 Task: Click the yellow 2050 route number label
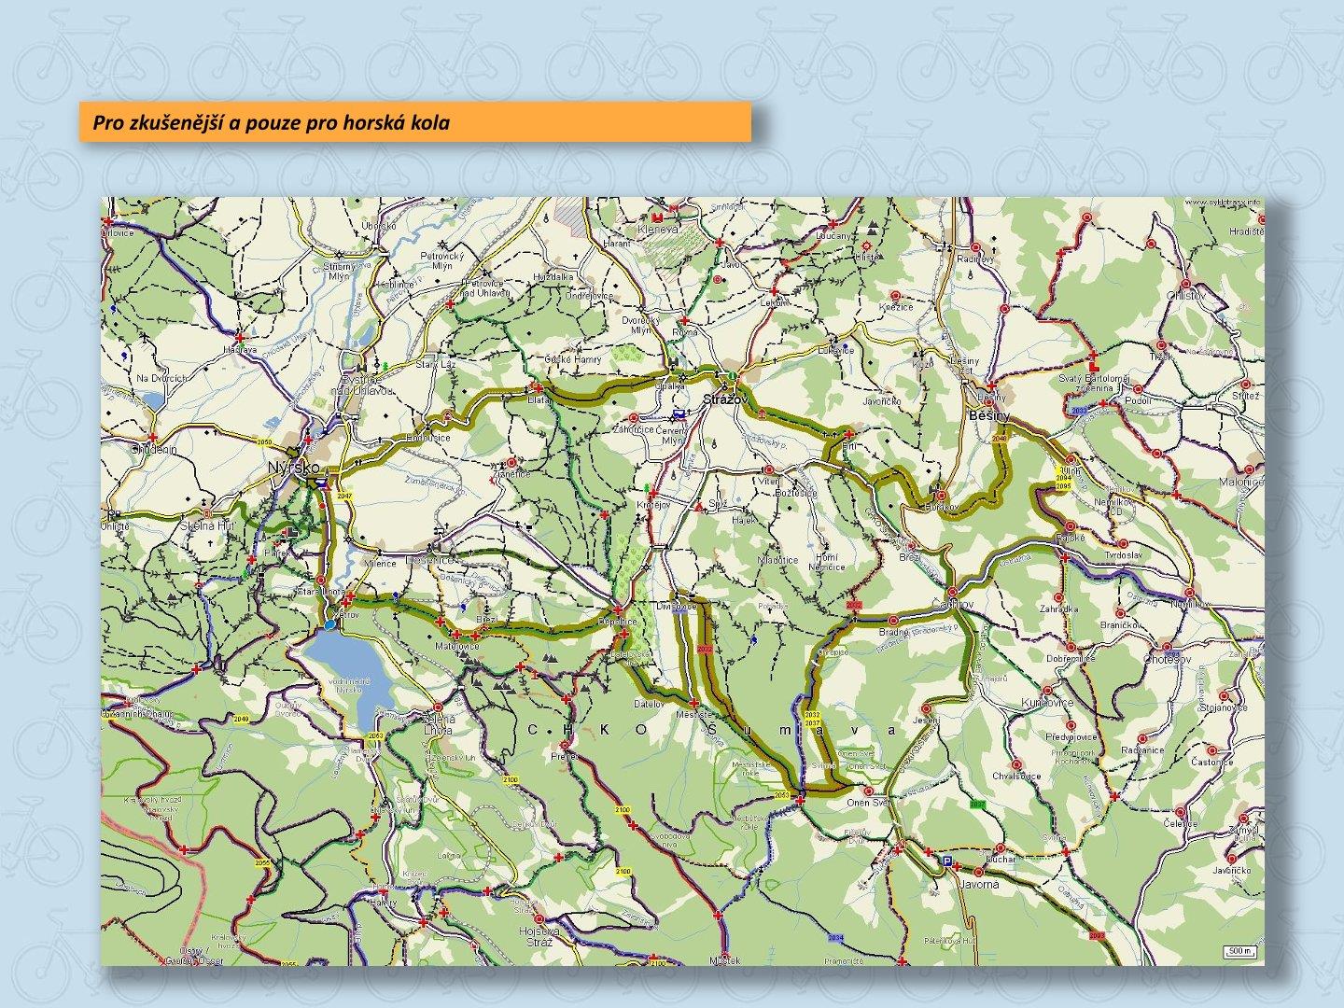point(264,441)
